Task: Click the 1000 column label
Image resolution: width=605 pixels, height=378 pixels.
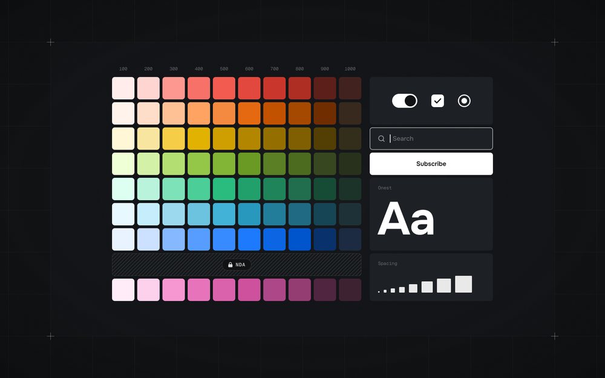Action: pyautogui.click(x=350, y=69)
